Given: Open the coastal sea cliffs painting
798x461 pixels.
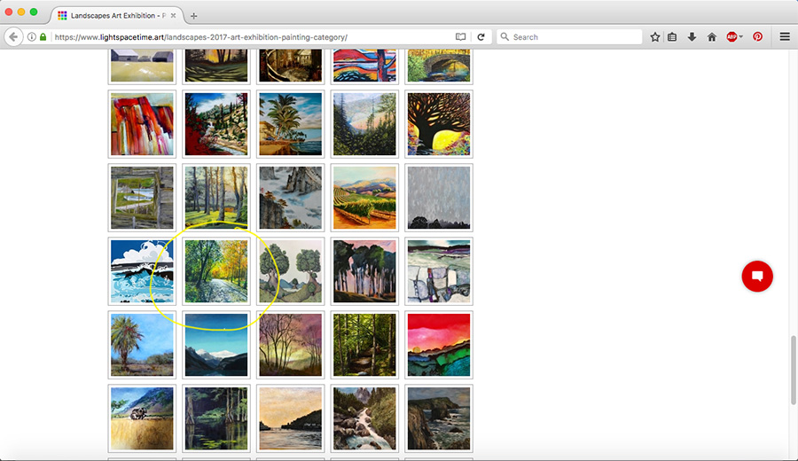Looking at the screenshot, I should [439, 418].
